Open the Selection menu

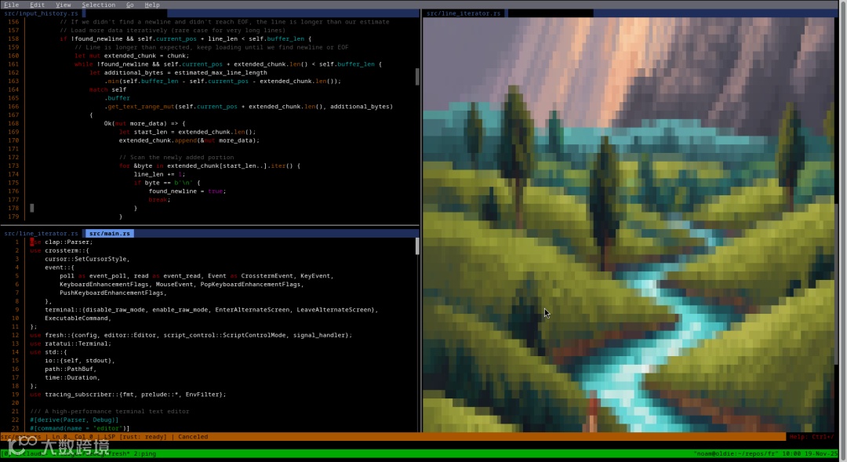click(x=98, y=5)
